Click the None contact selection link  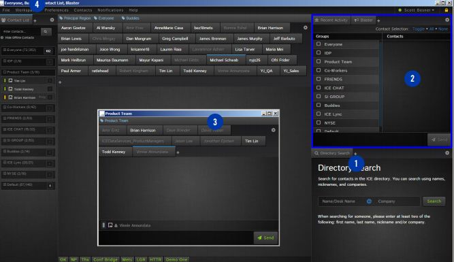point(442,29)
